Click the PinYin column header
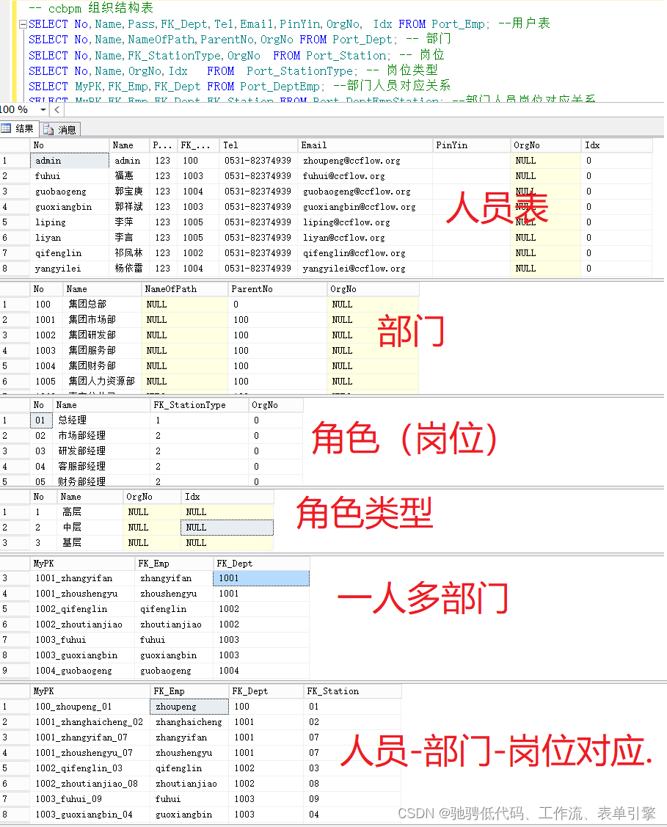This screenshot has width=667, height=827. [x=471, y=145]
